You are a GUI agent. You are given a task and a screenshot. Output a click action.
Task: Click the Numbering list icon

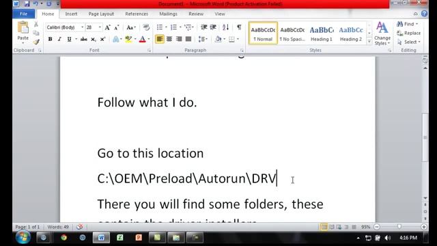click(173, 27)
